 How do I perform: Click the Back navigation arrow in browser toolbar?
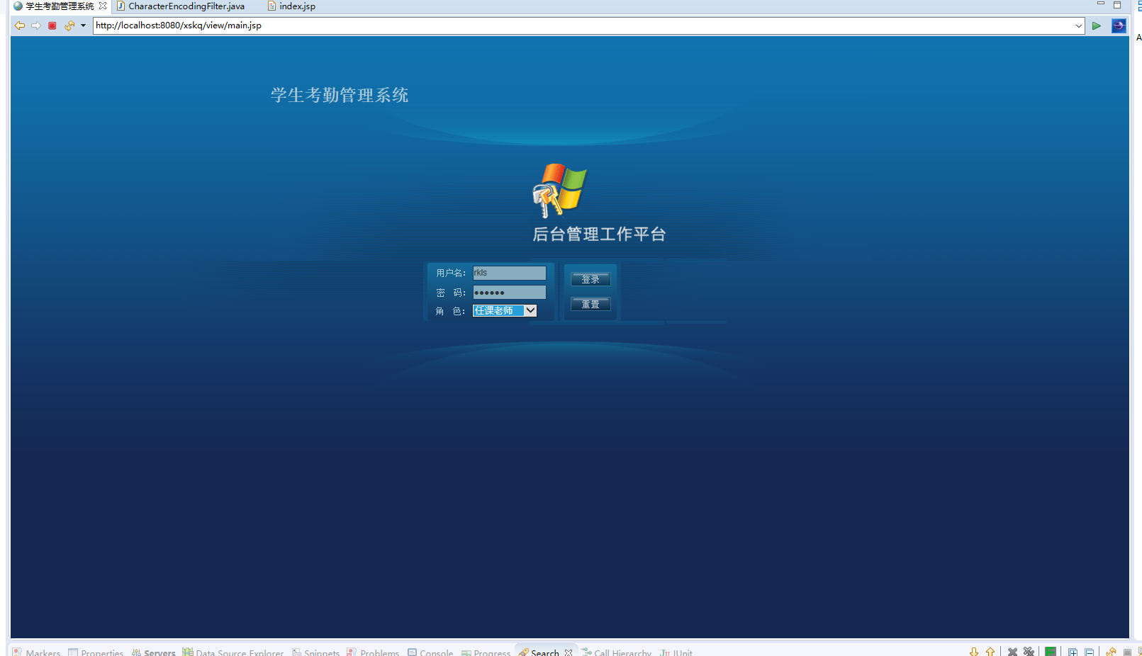[19, 26]
